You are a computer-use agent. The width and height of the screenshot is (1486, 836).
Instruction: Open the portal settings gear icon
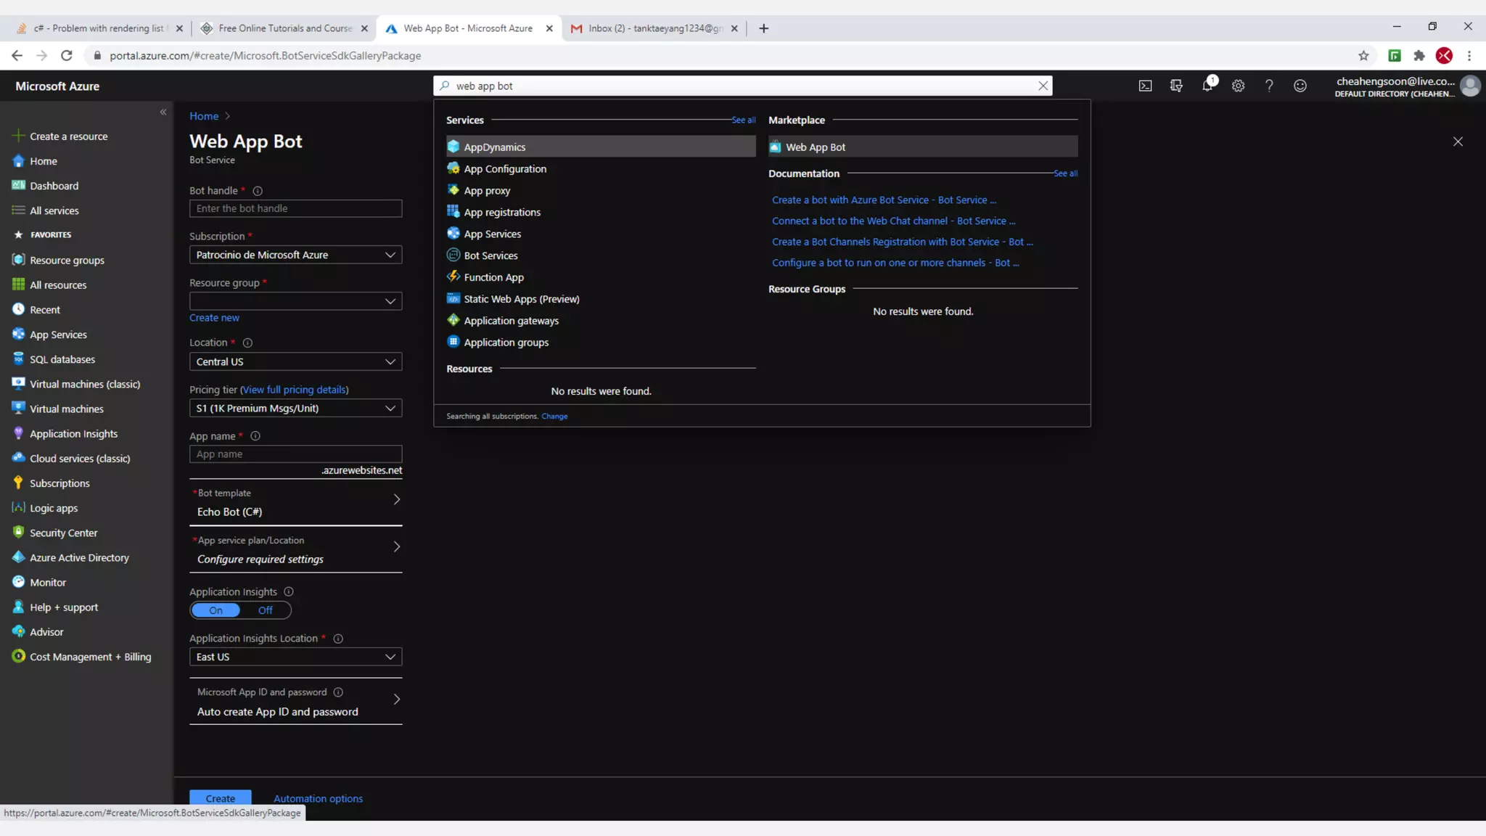(x=1238, y=86)
